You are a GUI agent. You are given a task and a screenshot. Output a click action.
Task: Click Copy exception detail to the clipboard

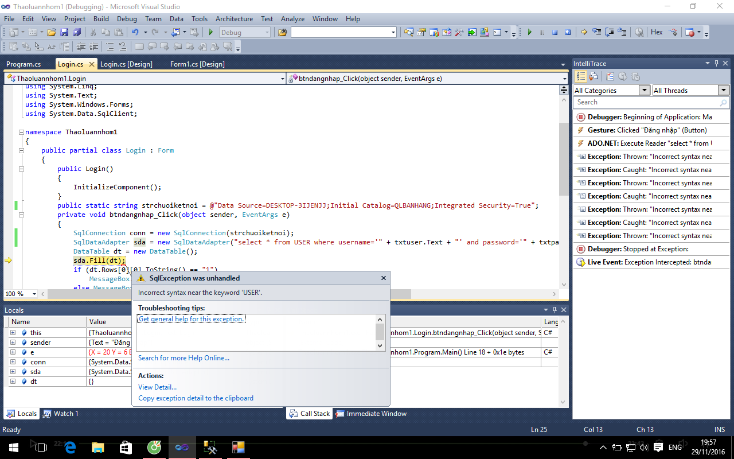tap(196, 398)
